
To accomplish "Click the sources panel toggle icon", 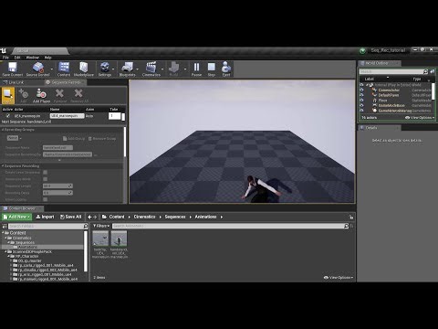I will (x=5, y=226).
